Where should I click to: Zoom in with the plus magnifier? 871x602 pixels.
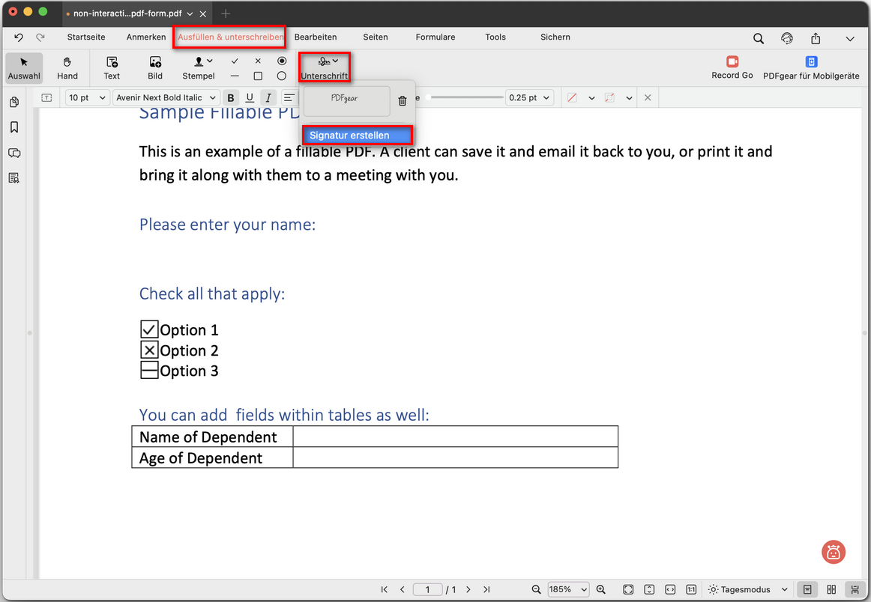[x=600, y=589]
